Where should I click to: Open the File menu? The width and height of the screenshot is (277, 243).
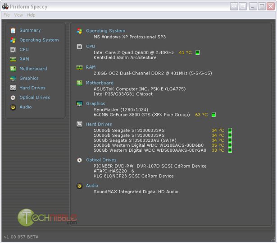pos(7,15)
